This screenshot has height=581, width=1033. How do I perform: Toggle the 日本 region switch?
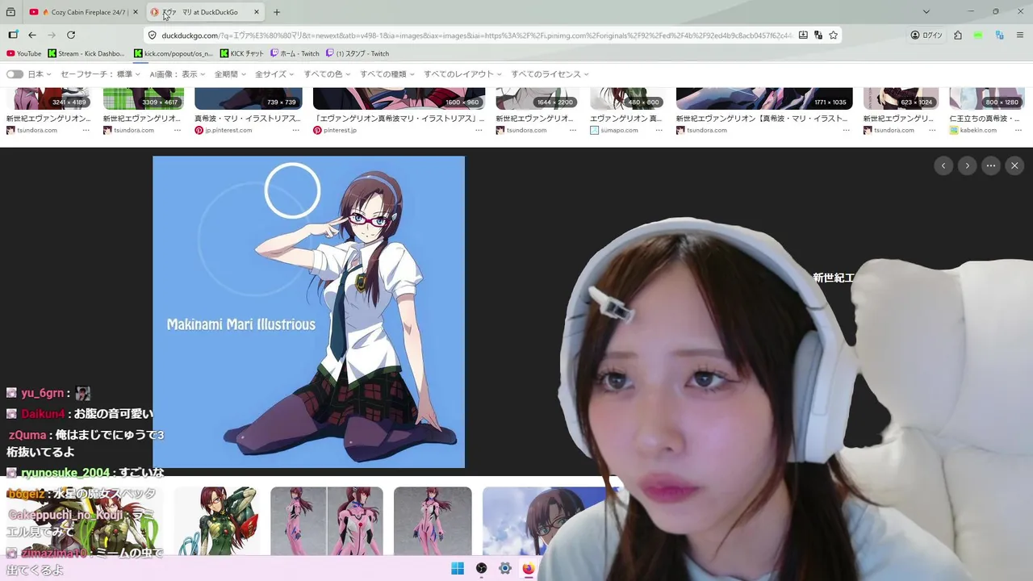[x=15, y=74]
